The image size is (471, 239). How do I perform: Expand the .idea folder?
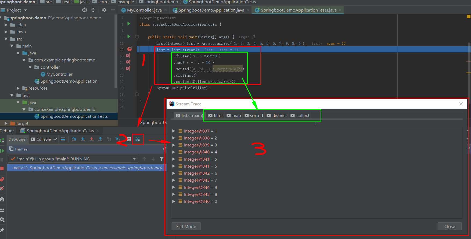[x=6, y=25]
